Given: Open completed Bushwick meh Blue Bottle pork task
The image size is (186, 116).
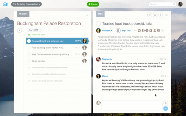Looking at the screenshot, I should pos(49,74).
